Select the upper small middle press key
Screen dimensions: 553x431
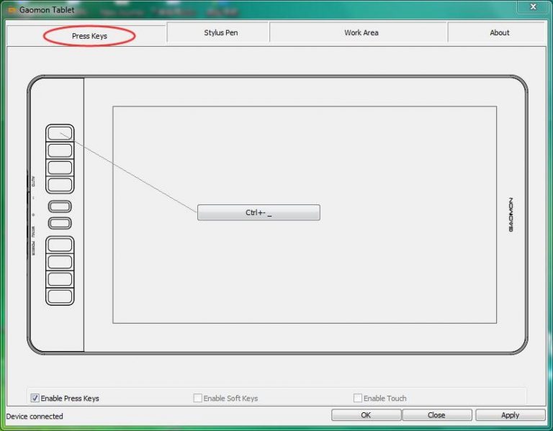click(x=60, y=207)
